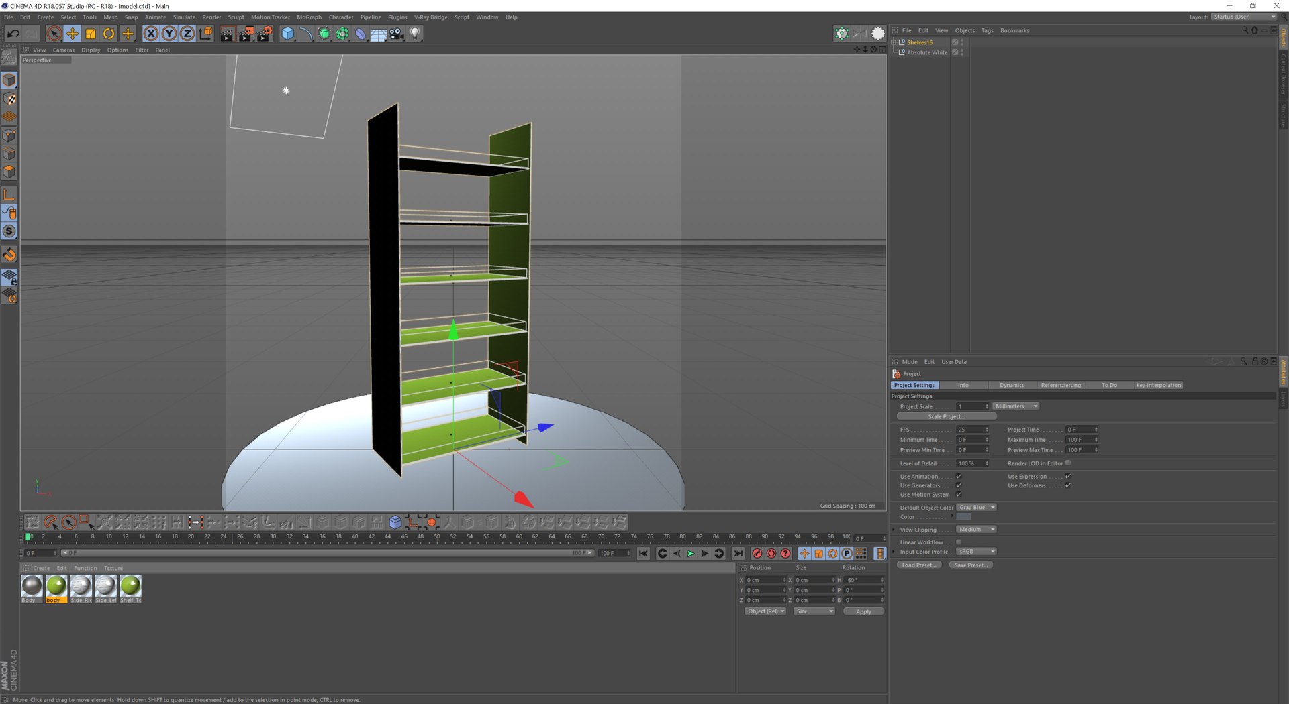Image resolution: width=1289 pixels, height=704 pixels.
Task: Open the green array modeling objects icon
Action: [342, 34]
